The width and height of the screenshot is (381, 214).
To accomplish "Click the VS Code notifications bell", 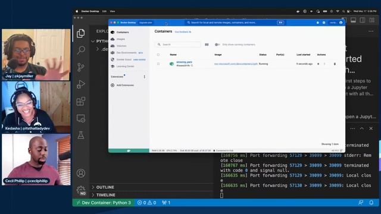I will 371,203.
